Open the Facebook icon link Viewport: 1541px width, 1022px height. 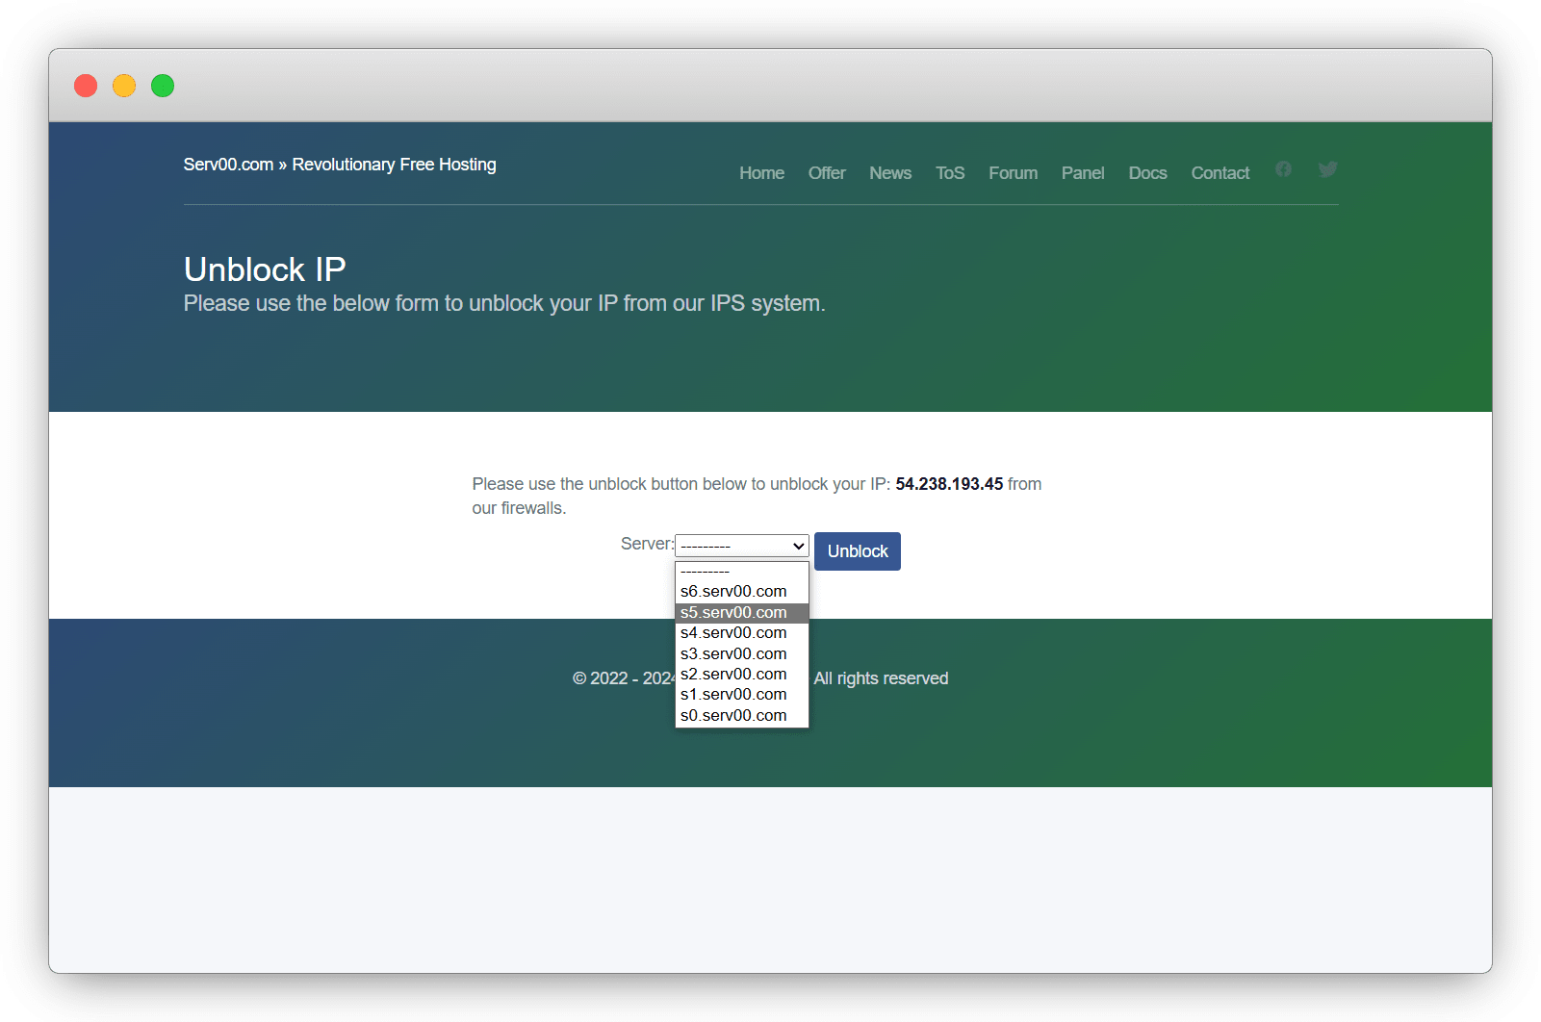pos(1283,169)
